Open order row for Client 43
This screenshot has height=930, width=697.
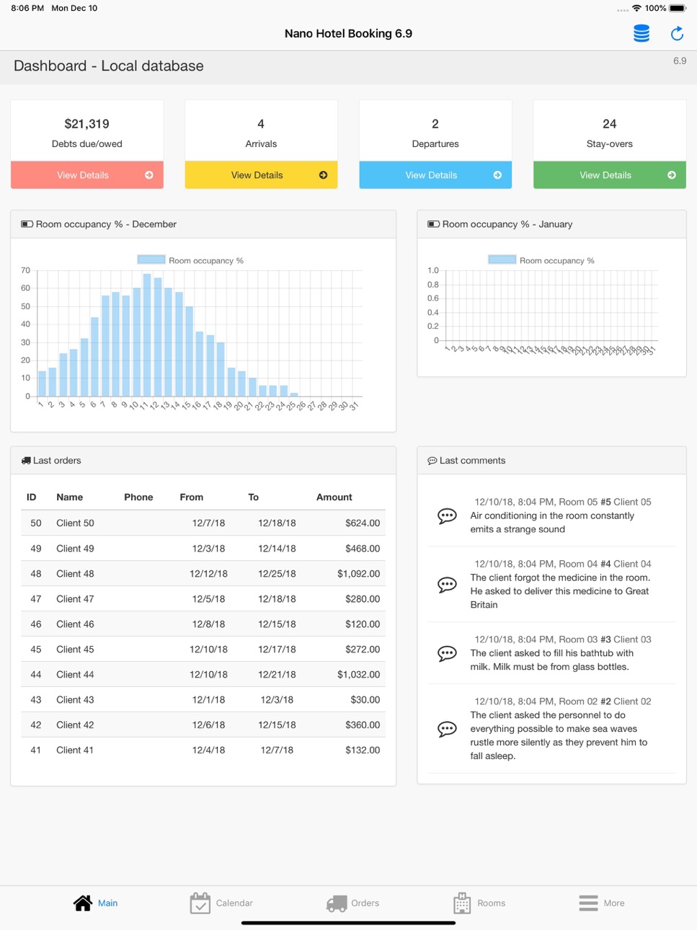pyautogui.click(x=203, y=700)
